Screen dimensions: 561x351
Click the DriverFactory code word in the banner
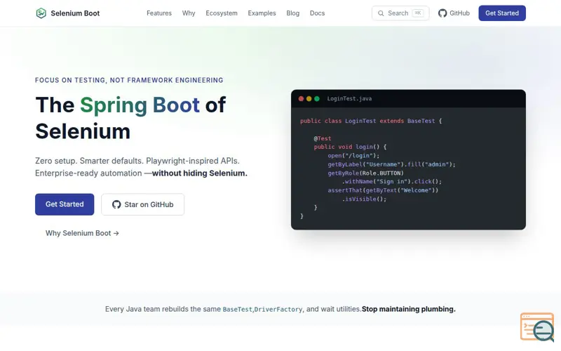click(x=278, y=310)
